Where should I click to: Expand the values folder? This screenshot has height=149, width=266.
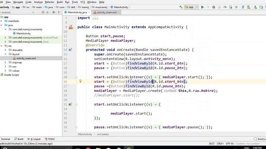(5, 71)
